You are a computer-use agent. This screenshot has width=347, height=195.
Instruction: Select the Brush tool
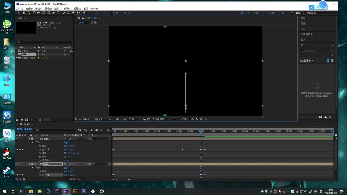64,13
